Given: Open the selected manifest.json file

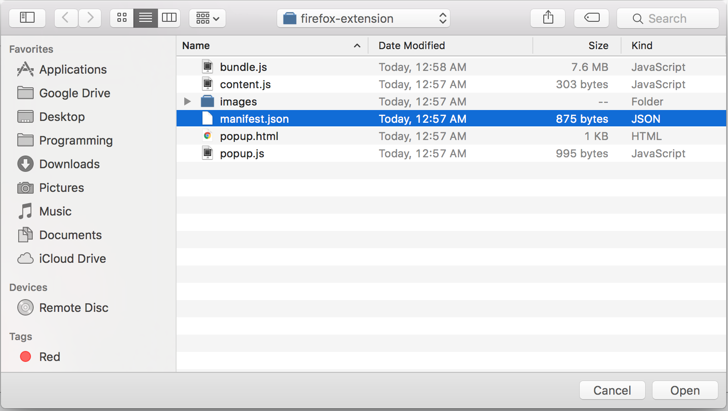Looking at the screenshot, I should click(x=685, y=390).
